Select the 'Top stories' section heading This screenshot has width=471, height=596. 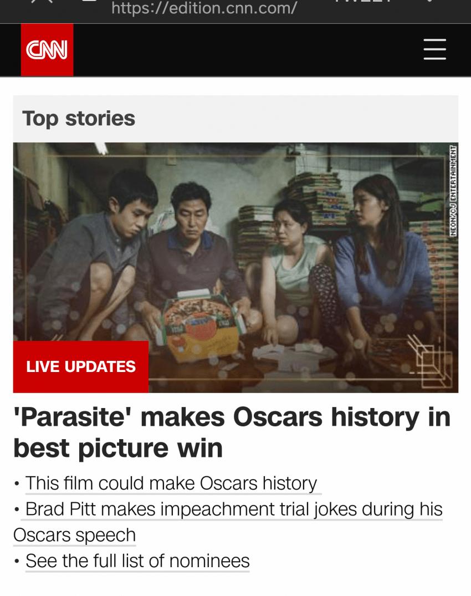(x=79, y=119)
